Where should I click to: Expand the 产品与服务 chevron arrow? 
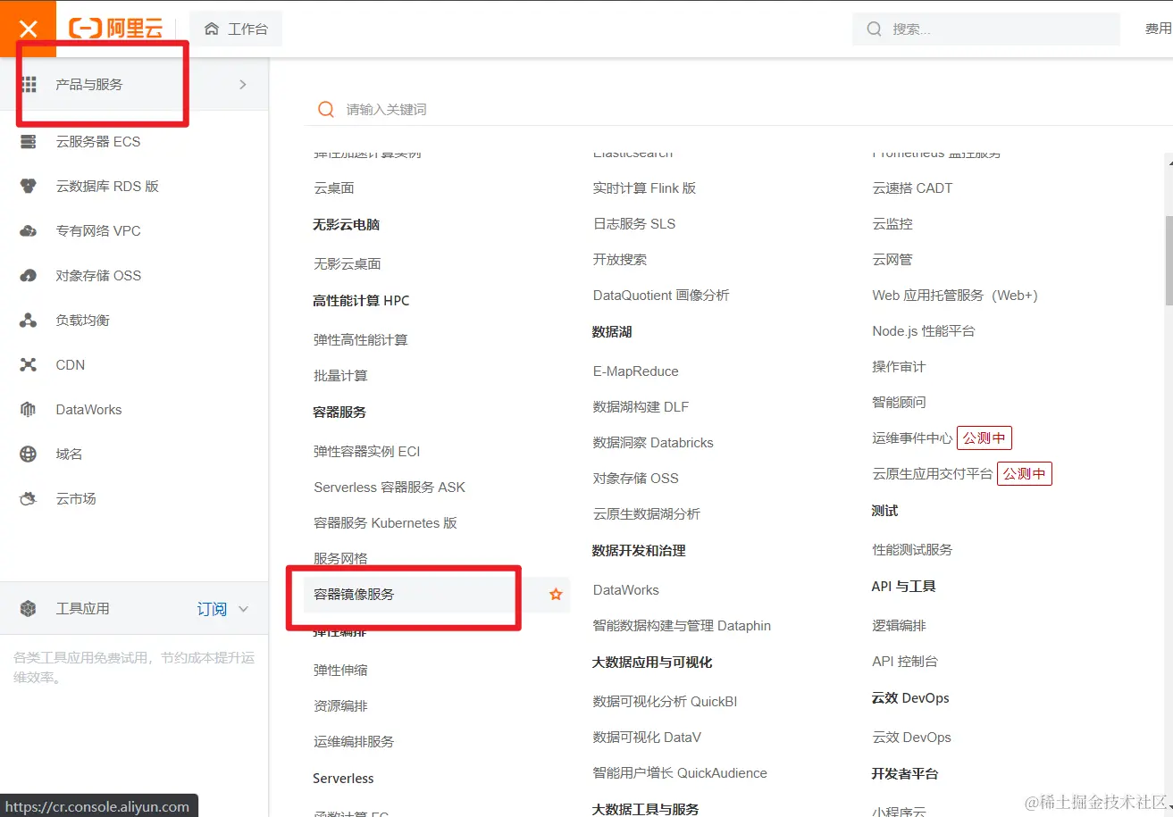243,84
